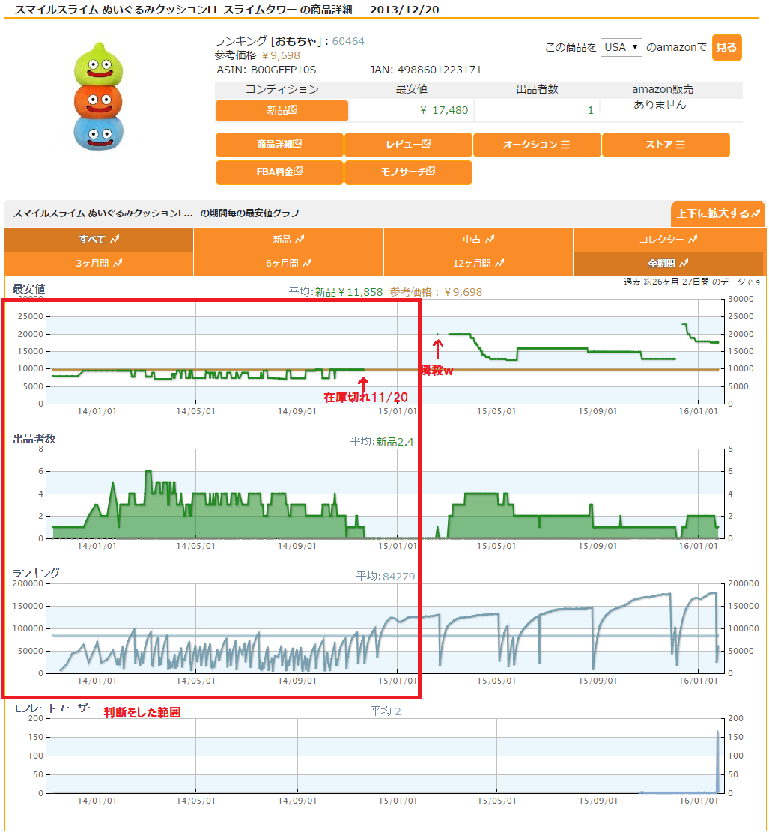Click the slime tower product thumbnail

(x=98, y=96)
